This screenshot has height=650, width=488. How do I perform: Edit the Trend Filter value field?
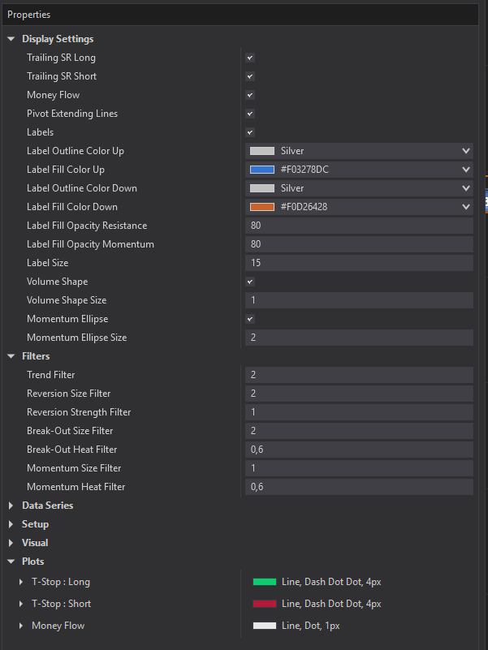[x=358, y=375]
